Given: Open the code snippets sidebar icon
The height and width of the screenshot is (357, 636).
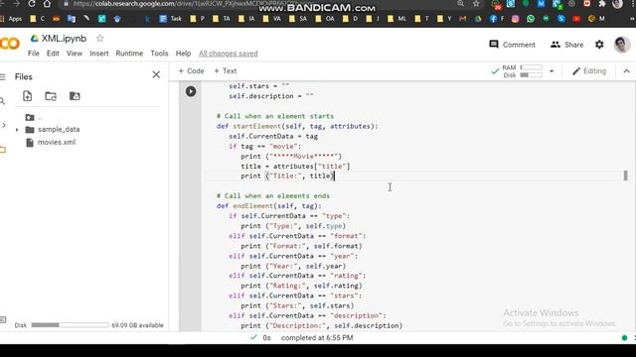Looking at the screenshot, I should tap(3, 126).
